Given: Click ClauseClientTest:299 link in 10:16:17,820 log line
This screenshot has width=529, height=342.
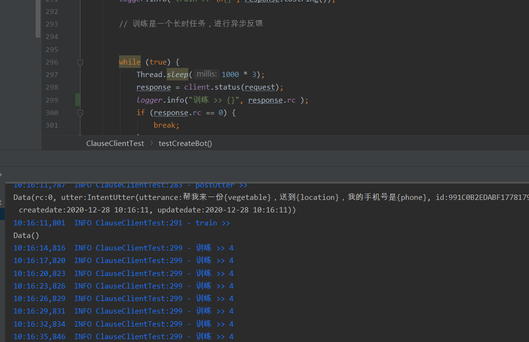Looking at the screenshot, I should 139,261.
